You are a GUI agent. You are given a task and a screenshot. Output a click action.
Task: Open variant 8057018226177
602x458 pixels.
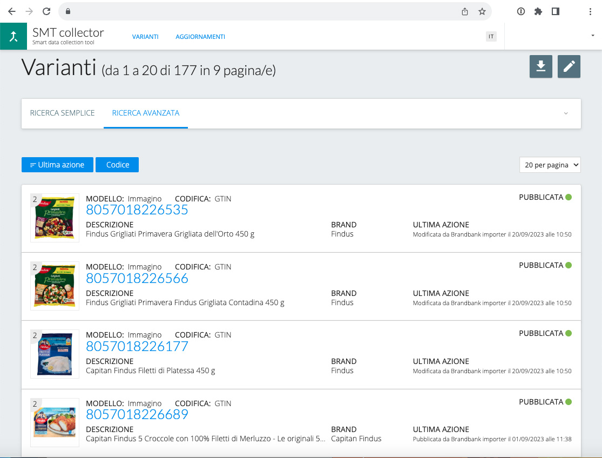[x=137, y=346]
